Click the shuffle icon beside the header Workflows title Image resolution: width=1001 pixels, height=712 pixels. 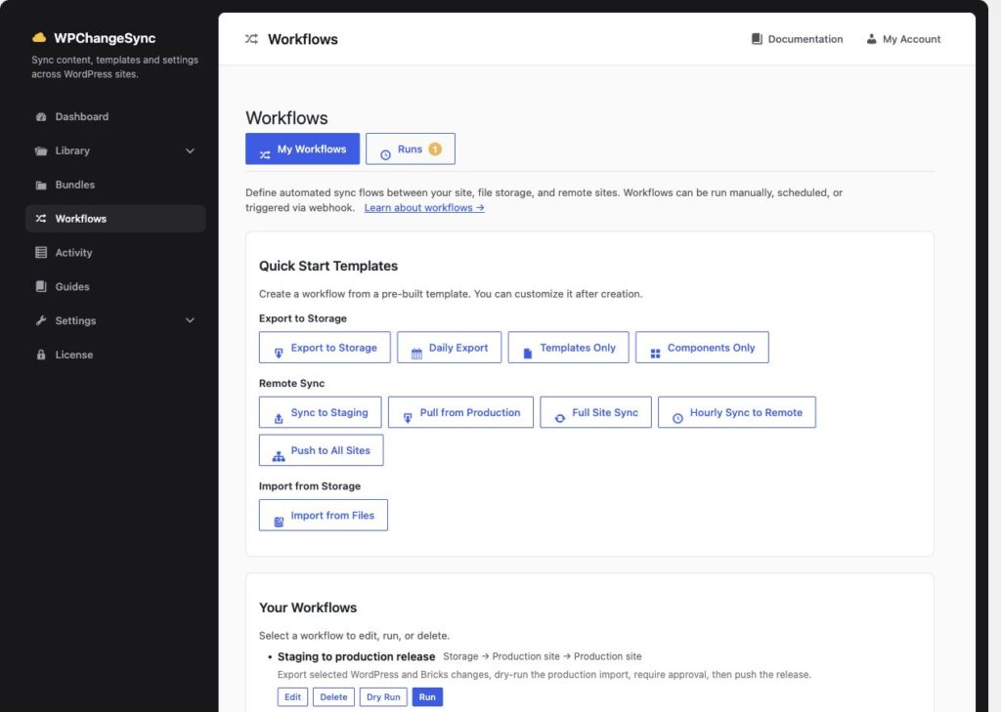(x=251, y=39)
